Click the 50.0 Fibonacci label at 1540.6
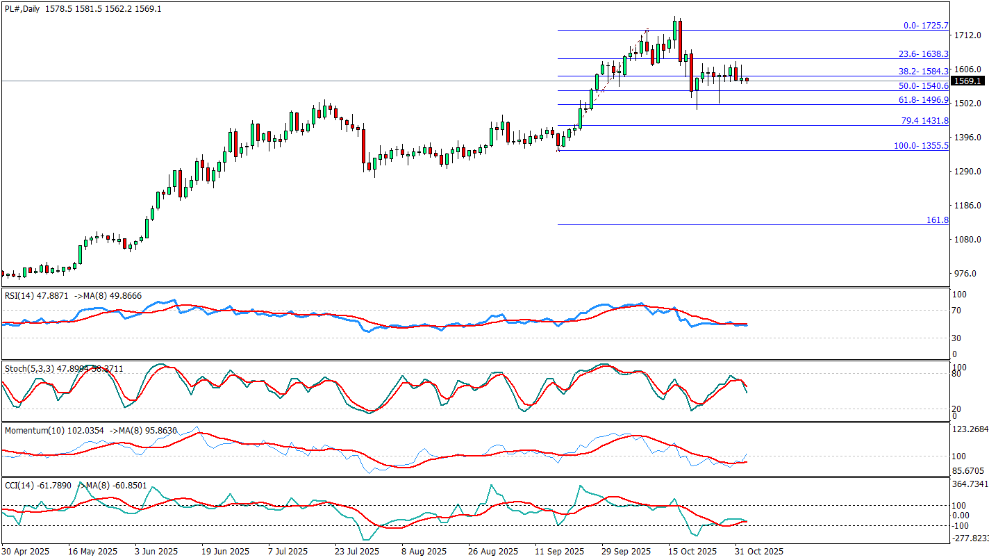This screenshot has width=989, height=560. tap(924, 85)
